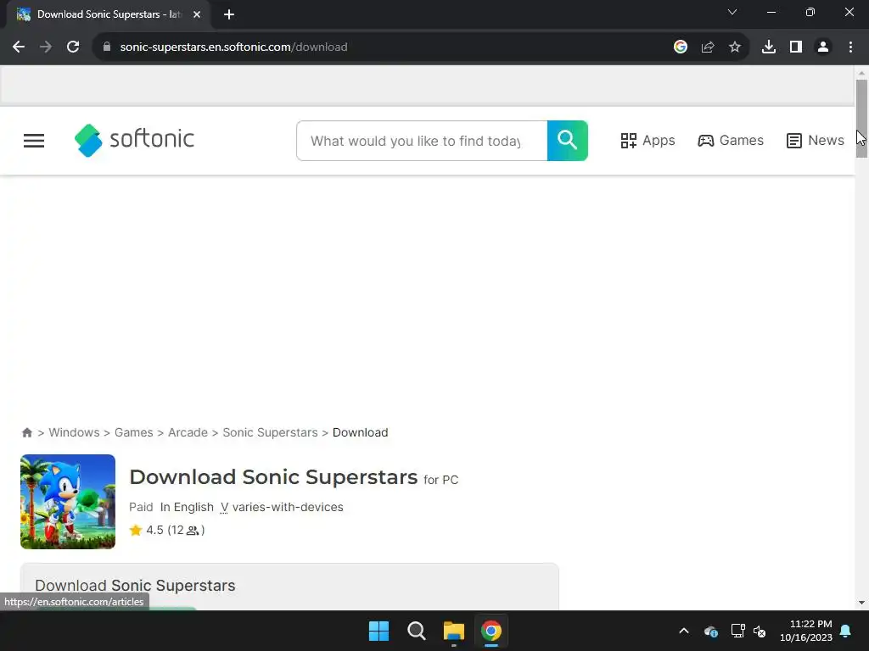Open the notifications bell icon
Viewport: 869px width, 651px height.
pos(846,631)
